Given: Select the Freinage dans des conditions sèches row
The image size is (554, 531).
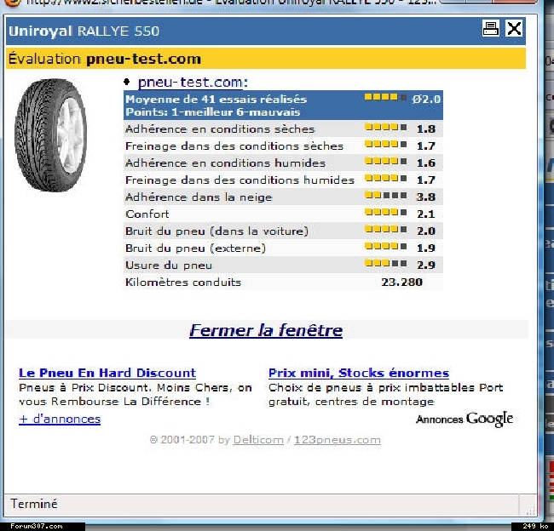Looking at the screenshot, I should coord(283,146).
